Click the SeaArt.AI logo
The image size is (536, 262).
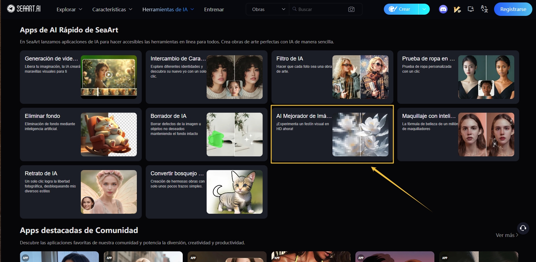coord(24,9)
